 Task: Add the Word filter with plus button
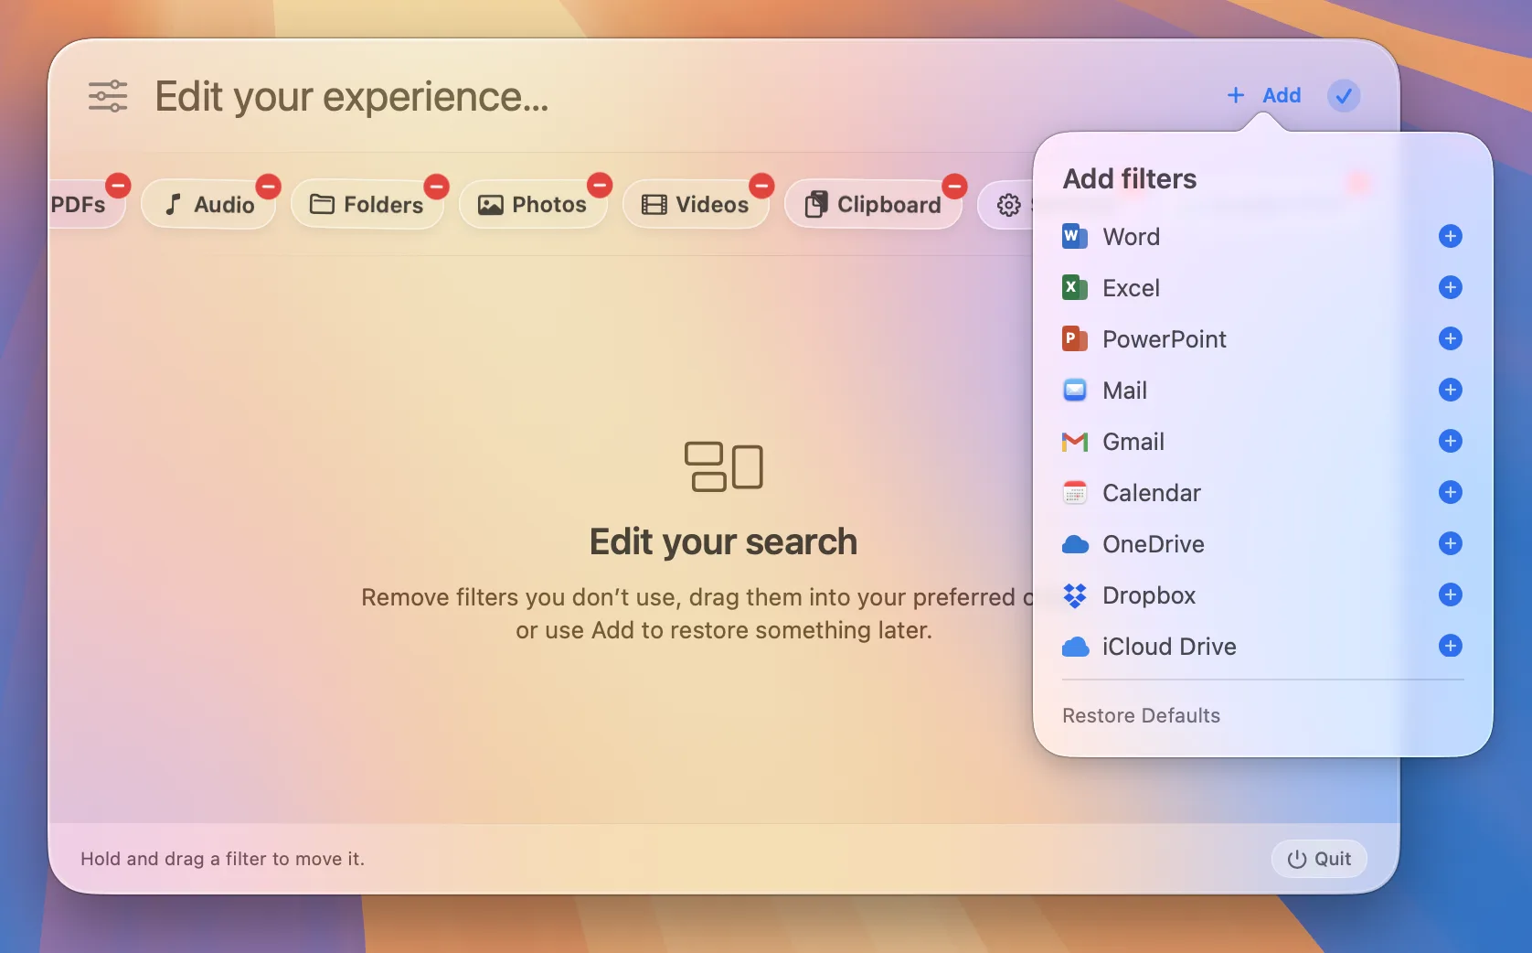[1450, 236]
